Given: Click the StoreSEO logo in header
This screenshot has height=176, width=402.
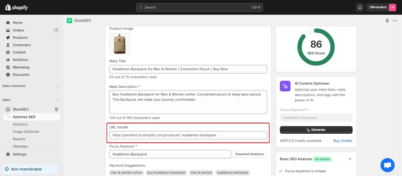Looking at the screenshot, I should pos(69,21).
